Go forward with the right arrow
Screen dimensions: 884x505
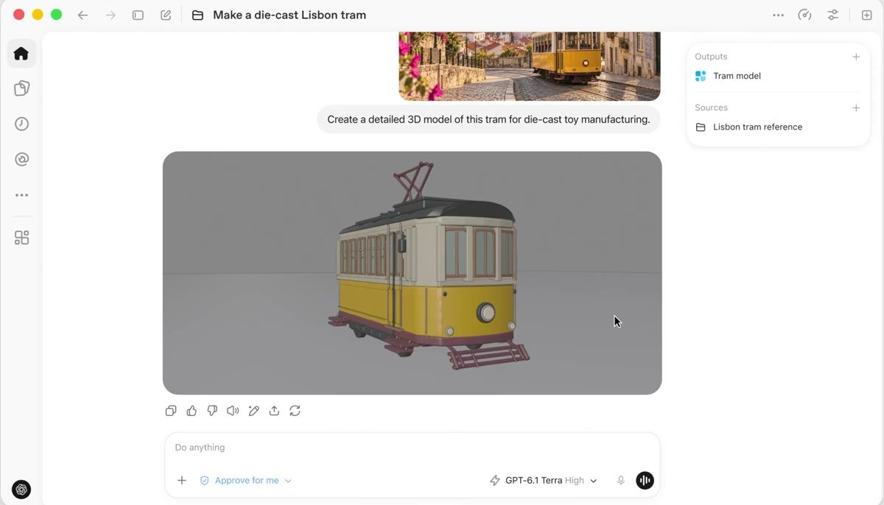point(110,15)
